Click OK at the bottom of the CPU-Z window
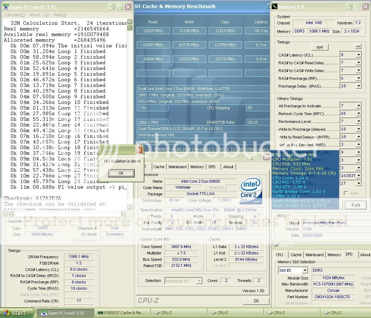 256,301
